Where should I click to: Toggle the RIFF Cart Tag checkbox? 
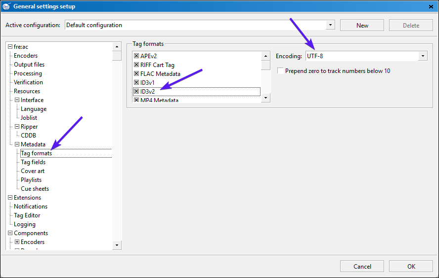point(136,65)
